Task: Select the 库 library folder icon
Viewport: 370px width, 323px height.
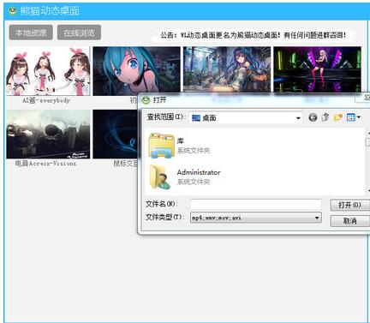Action: (x=162, y=146)
